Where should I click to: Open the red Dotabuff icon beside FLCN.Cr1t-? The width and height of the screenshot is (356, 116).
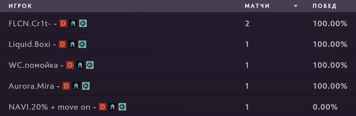click(63, 23)
